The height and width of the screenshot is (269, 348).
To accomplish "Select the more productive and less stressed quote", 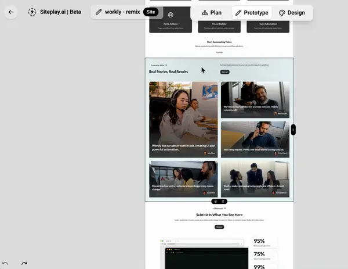I will tap(251, 108).
